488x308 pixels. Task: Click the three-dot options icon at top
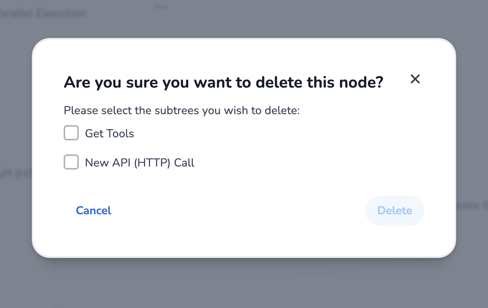pyautogui.click(x=161, y=6)
